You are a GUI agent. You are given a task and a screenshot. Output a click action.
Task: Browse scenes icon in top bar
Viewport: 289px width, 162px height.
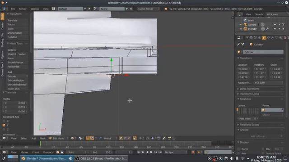pyautogui.click(x=95, y=9)
